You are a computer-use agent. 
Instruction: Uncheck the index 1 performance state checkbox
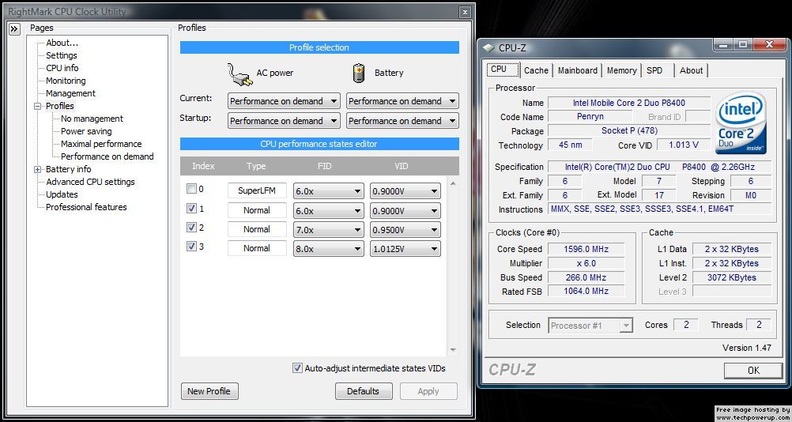point(191,208)
